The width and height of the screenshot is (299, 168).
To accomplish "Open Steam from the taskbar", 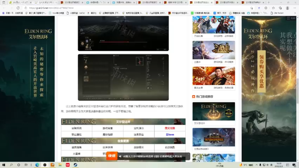I will (75, 165).
